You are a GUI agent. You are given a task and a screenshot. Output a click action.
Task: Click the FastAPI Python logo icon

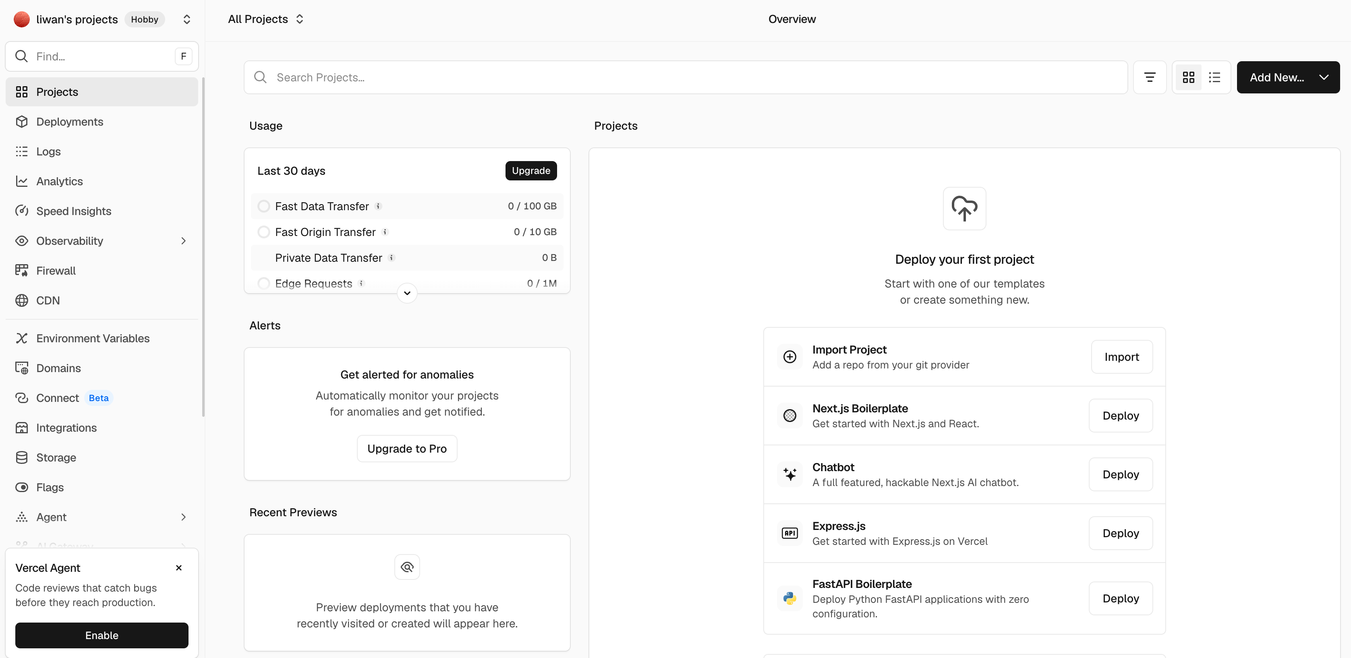(x=790, y=598)
